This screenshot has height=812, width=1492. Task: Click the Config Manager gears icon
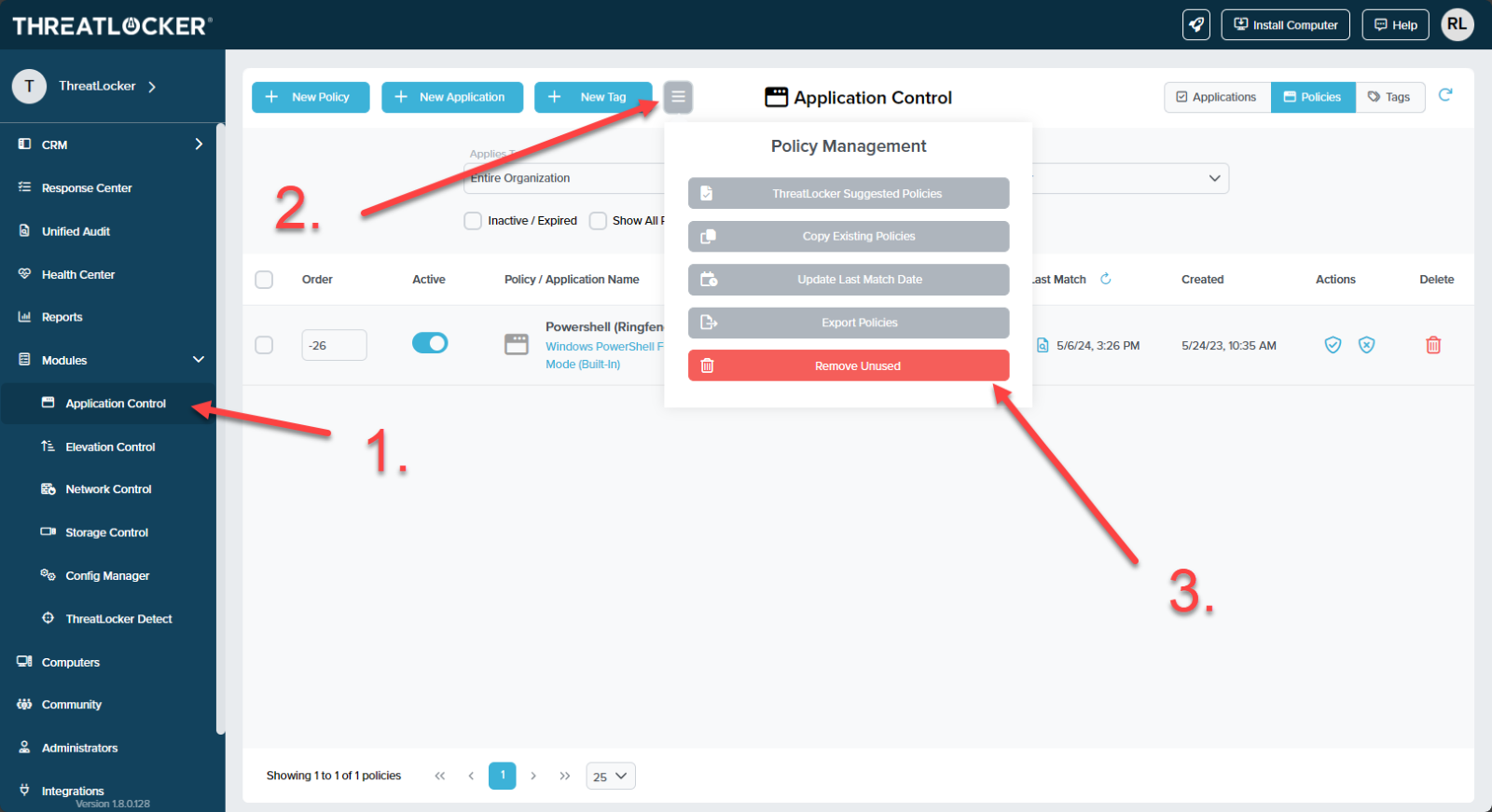point(48,575)
